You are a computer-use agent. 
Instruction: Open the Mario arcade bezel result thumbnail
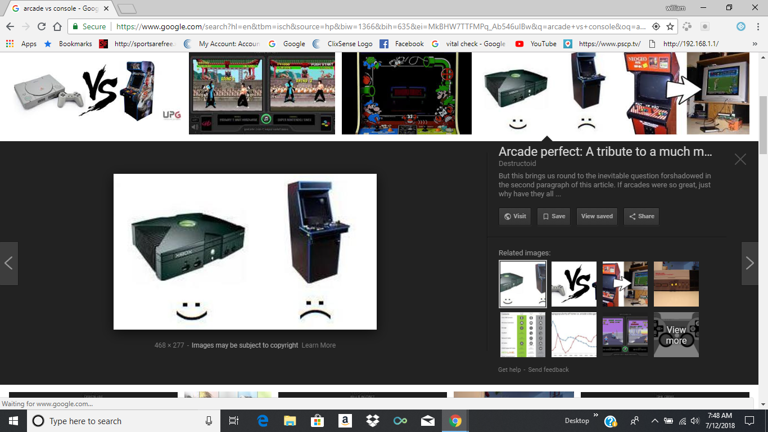coord(406,93)
